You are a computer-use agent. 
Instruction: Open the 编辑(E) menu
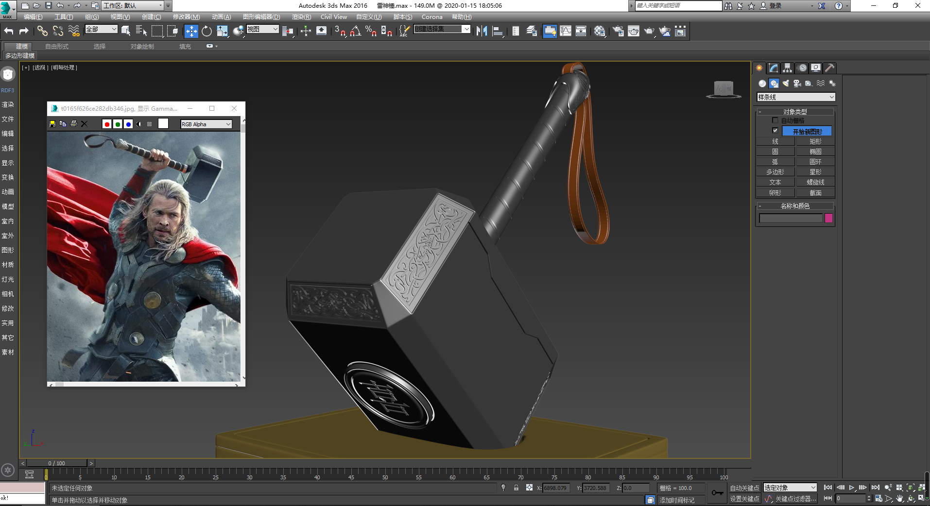pyautogui.click(x=33, y=17)
